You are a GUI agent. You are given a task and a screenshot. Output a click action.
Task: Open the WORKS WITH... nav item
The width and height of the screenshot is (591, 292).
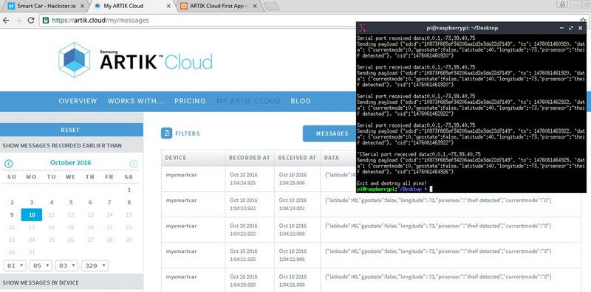(x=136, y=101)
